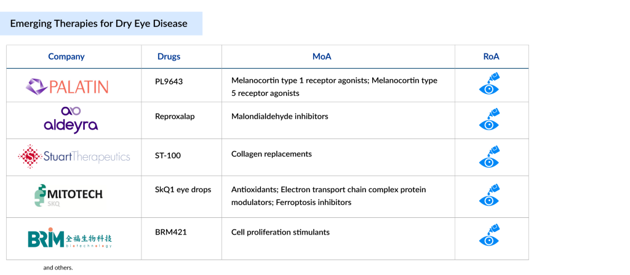Click the Stuart Therapeutics logo

[74, 157]
